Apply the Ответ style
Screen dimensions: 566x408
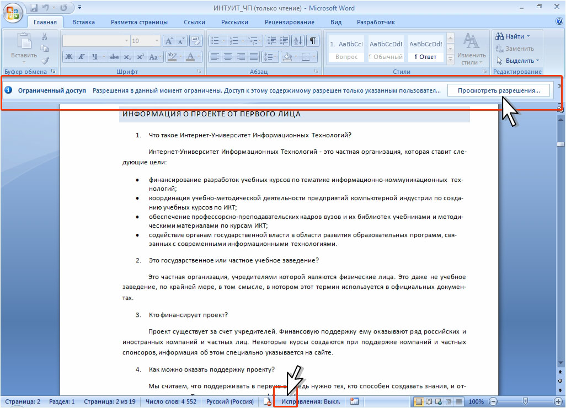[425, 49]
